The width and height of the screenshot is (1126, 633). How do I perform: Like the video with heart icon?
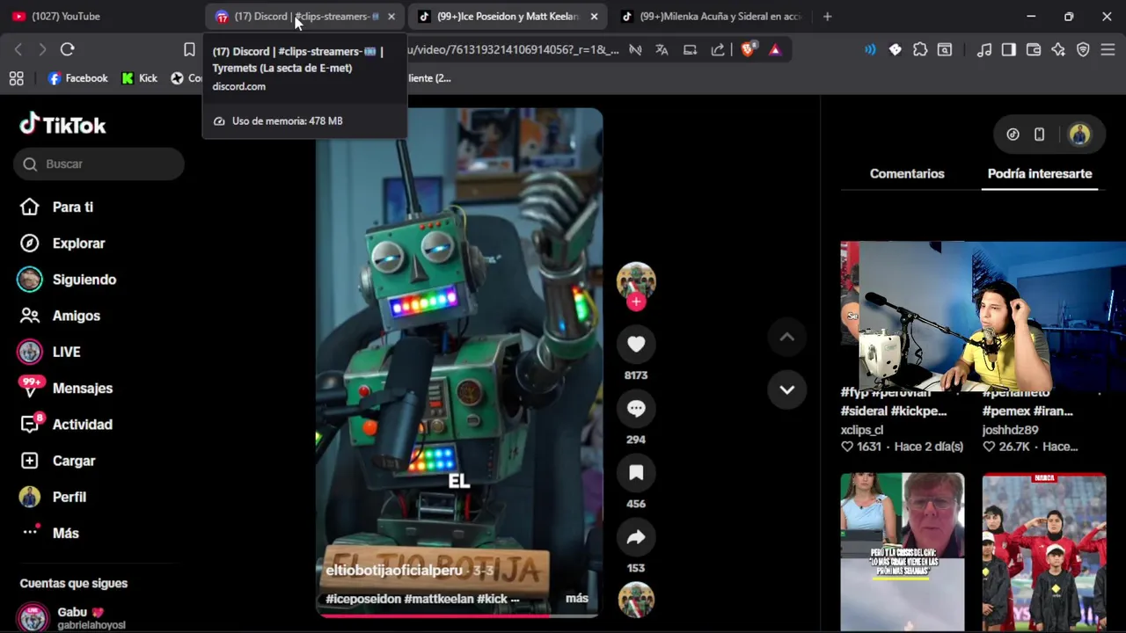(636, 345)
